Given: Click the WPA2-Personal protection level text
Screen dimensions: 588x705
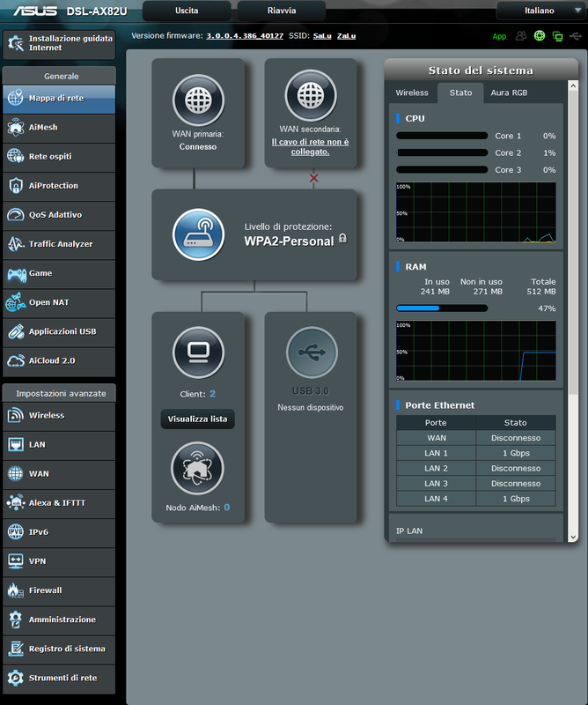Looking at the screenshot, I should pyautogui.click(x=290, y=241).
